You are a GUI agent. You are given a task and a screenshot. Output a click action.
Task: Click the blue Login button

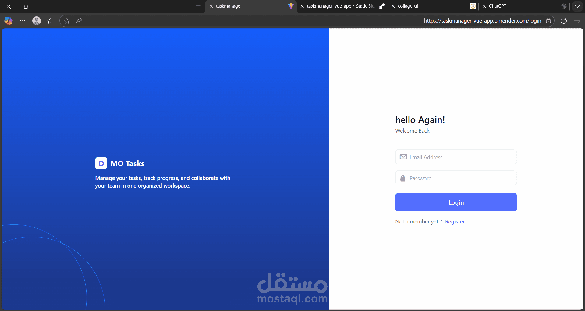456,202
